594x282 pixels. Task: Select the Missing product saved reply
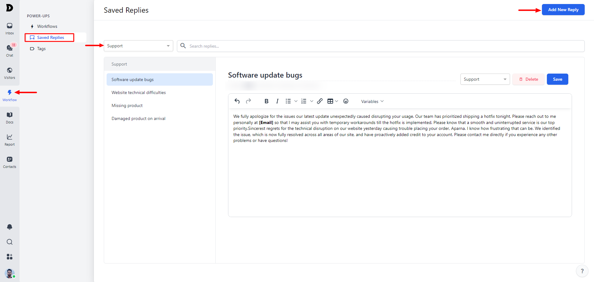pos(127,105)
